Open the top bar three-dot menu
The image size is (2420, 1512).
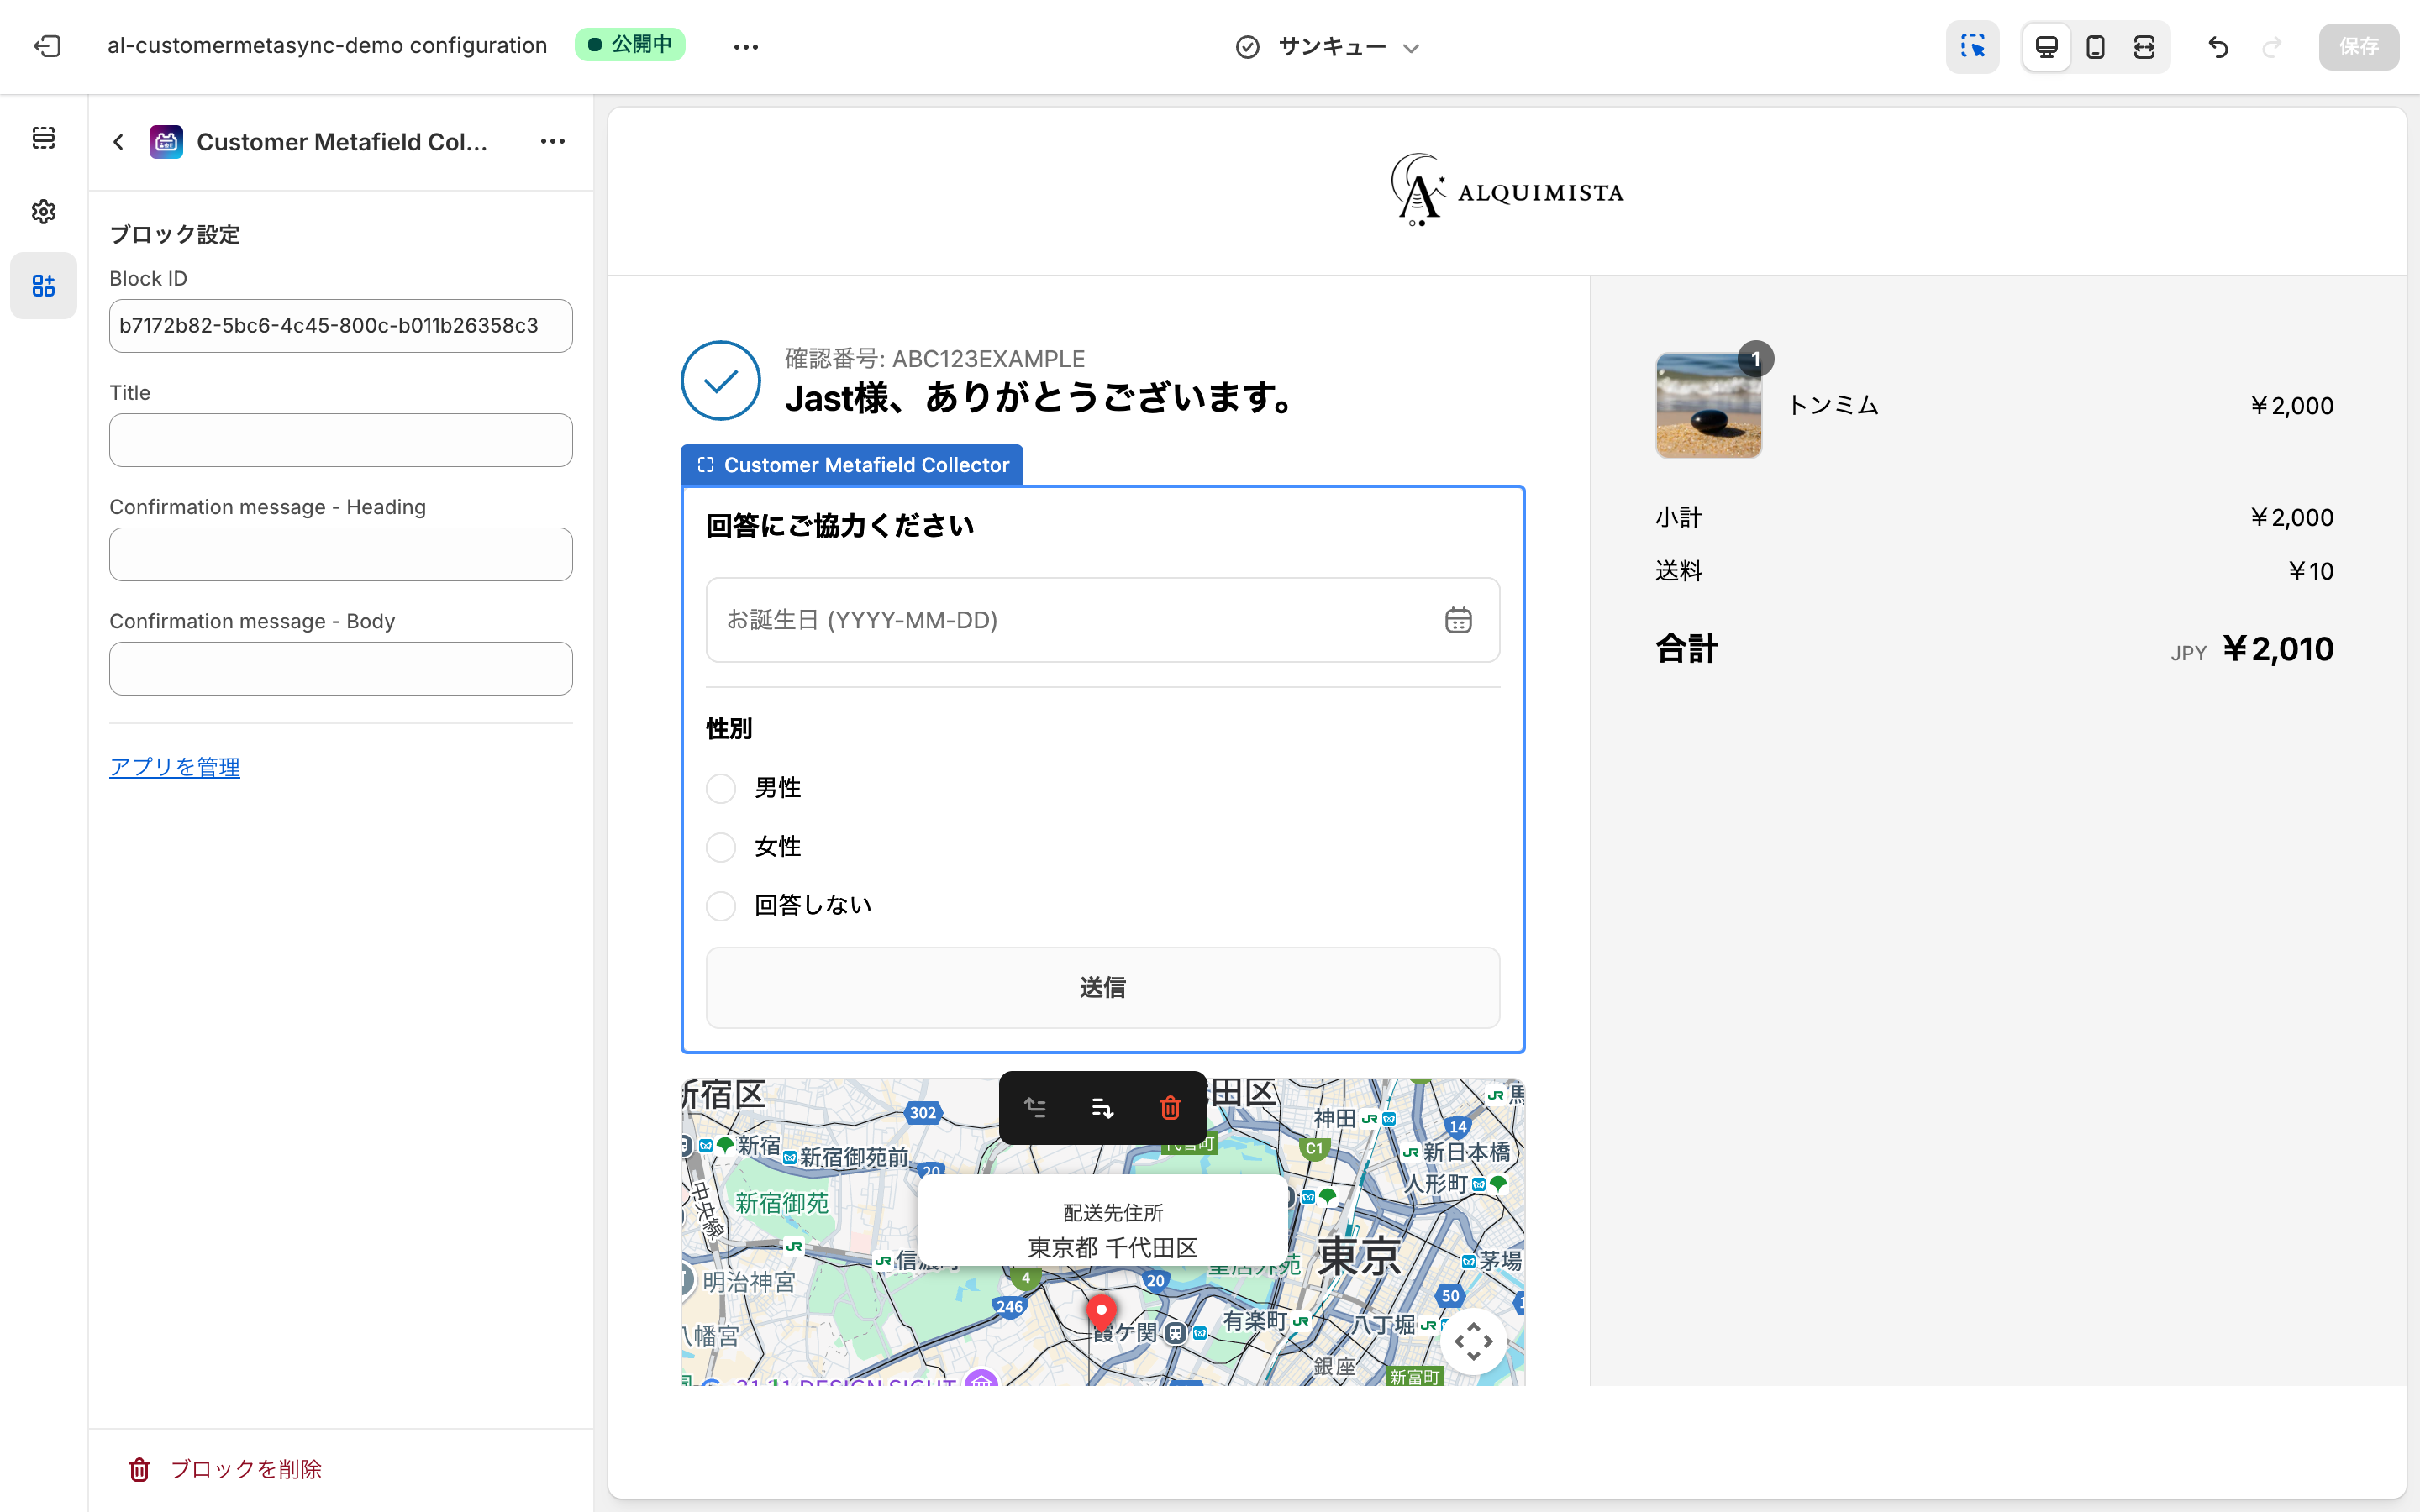(x=746, y=46)
